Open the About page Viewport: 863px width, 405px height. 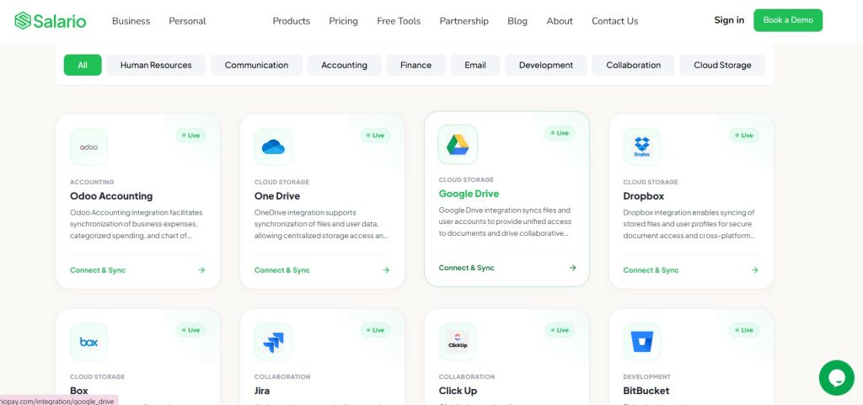coord(560,21)
